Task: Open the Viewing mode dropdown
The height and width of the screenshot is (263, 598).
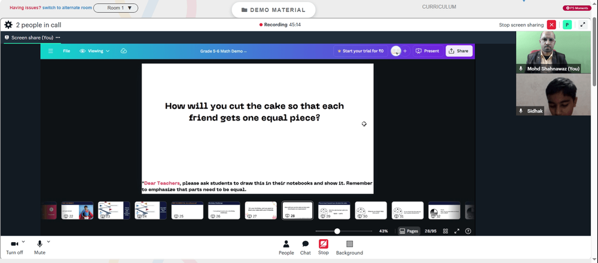Action: [94, 51]
